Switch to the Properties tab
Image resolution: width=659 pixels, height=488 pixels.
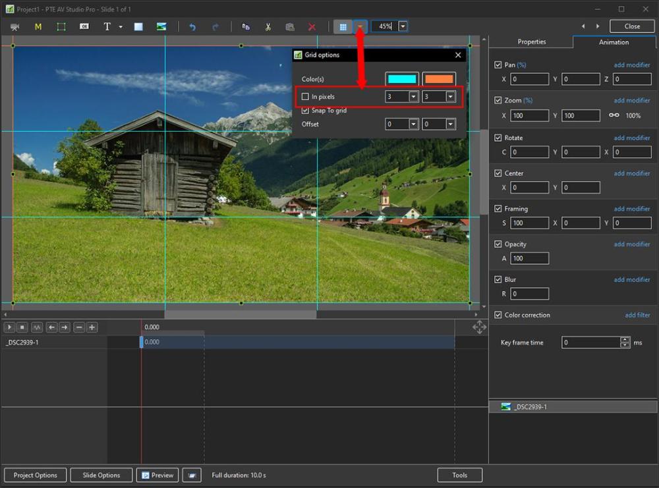(531, 42)
